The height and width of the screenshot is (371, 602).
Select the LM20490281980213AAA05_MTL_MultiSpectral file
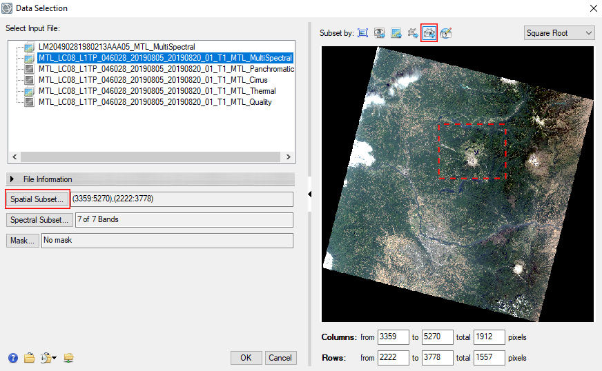pos(117,47)
